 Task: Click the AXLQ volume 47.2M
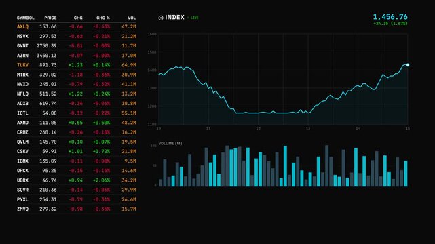click(x=129, y=26)
